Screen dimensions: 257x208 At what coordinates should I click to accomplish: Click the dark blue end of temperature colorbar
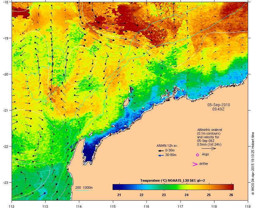(116, 187)
